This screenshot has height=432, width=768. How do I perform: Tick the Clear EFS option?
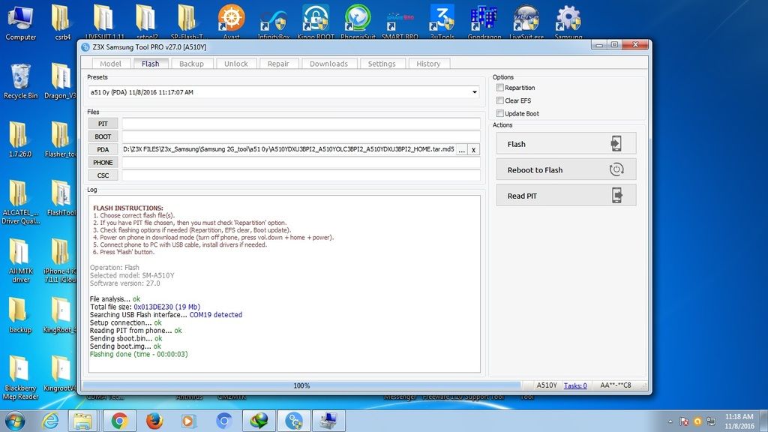[500, 100]
